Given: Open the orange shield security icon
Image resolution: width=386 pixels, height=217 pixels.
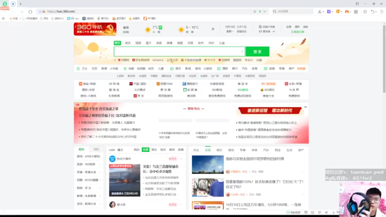Looking at the screenshot, I should 338,12.
